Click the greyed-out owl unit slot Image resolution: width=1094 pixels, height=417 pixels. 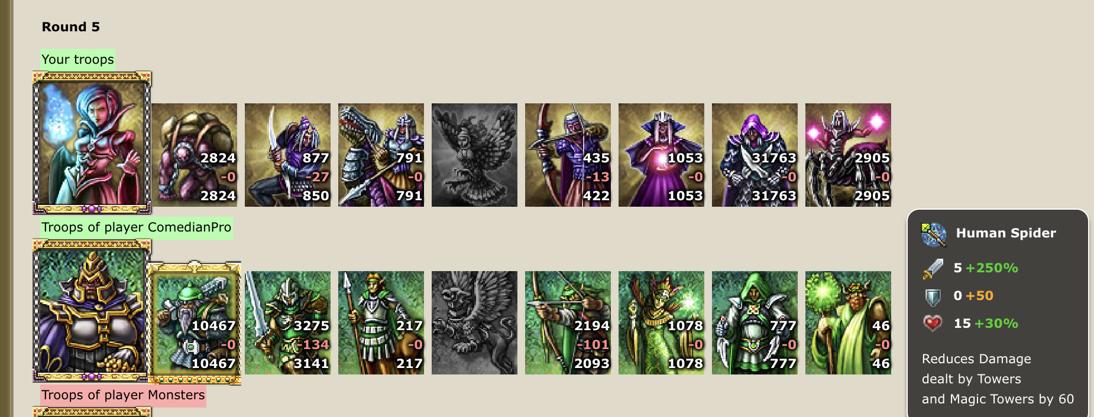pos(474,155)
